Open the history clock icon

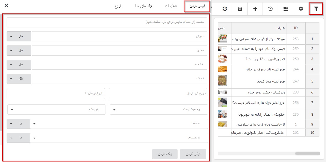click(270, 9)
